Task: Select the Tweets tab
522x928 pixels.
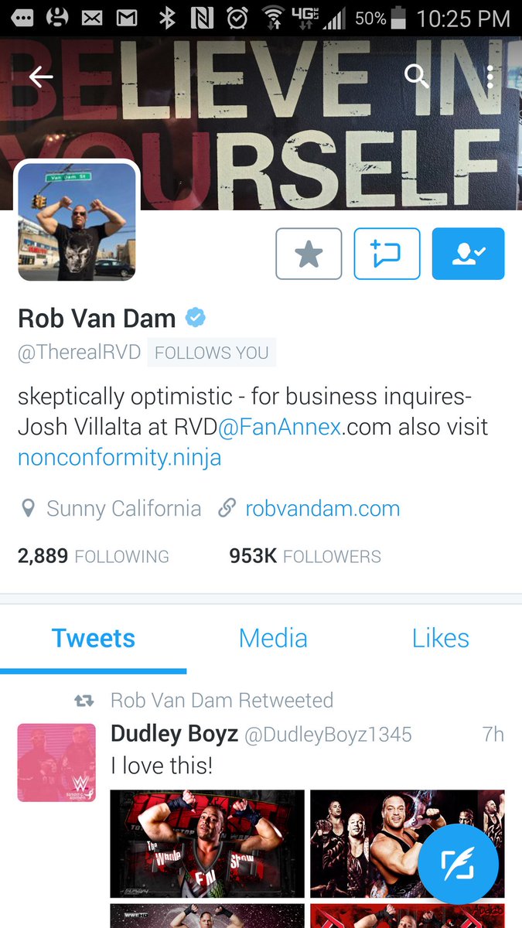Action: (94, 638)
